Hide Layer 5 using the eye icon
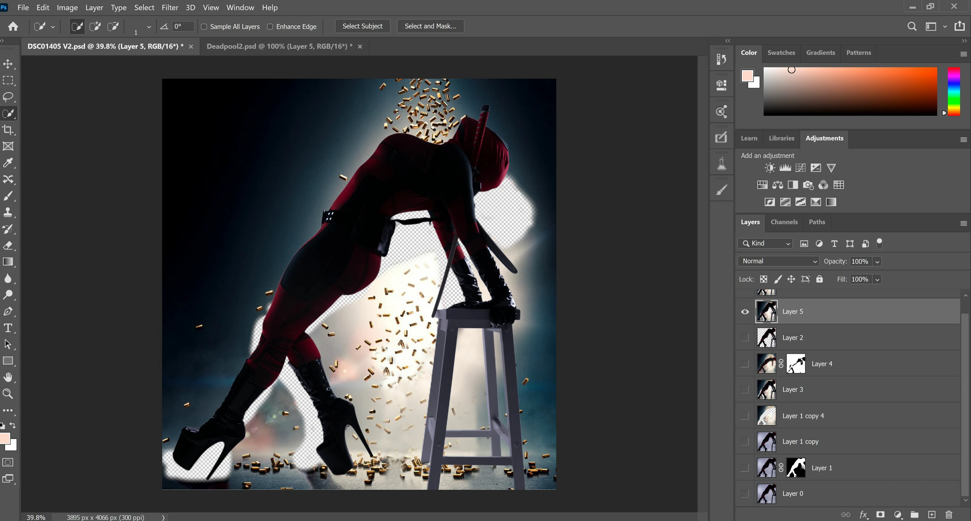Screen dimensions: 971x521 point(745,312)
